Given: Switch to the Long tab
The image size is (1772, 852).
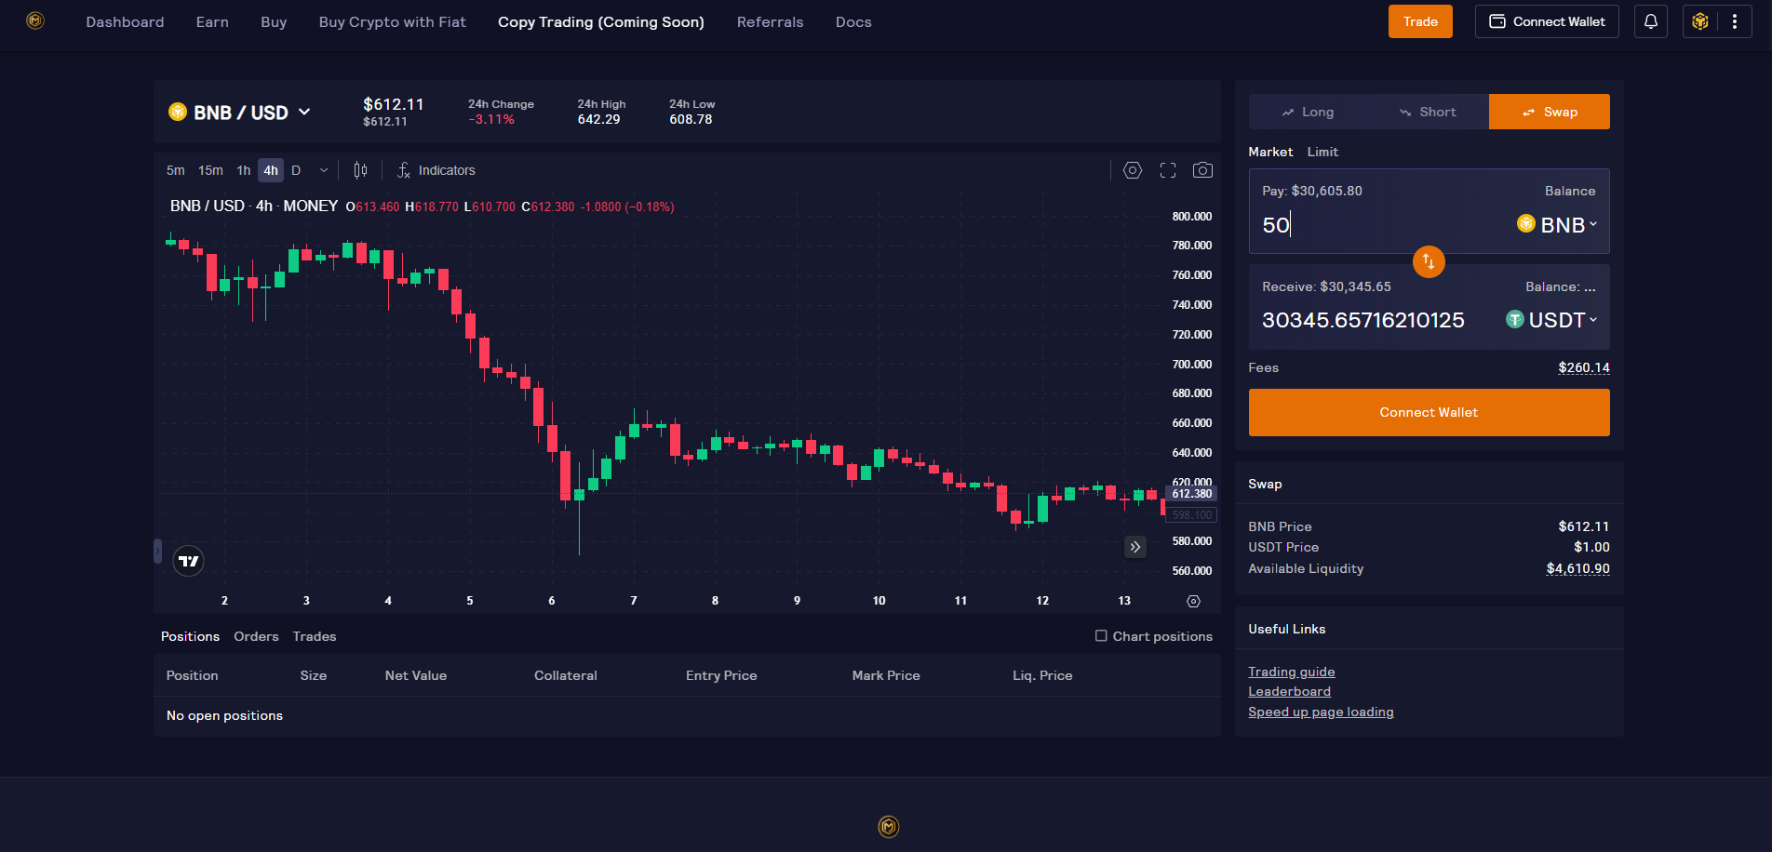Looking at the screenshot, I should coord(1308,112).
